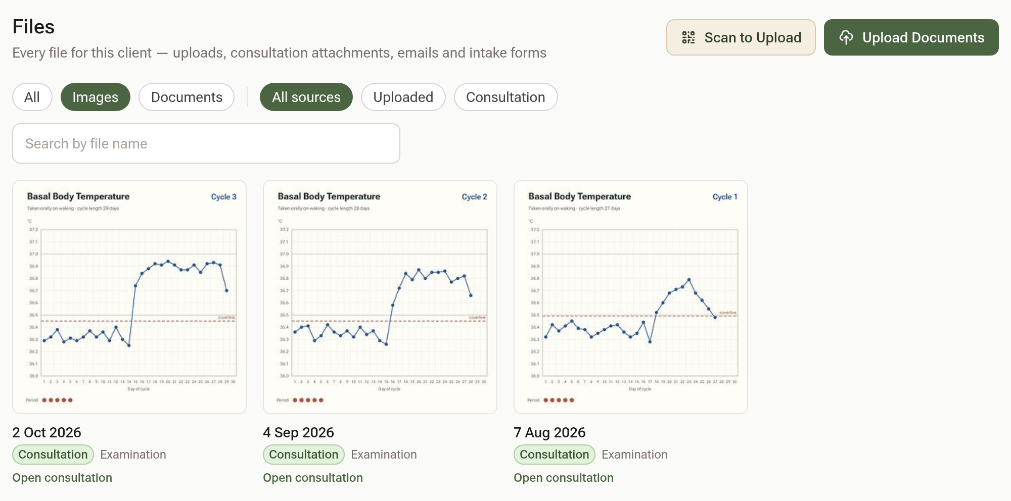Click the date text 7 Aug 2026
Screen dimensions: 1011x501
point(549,432)
